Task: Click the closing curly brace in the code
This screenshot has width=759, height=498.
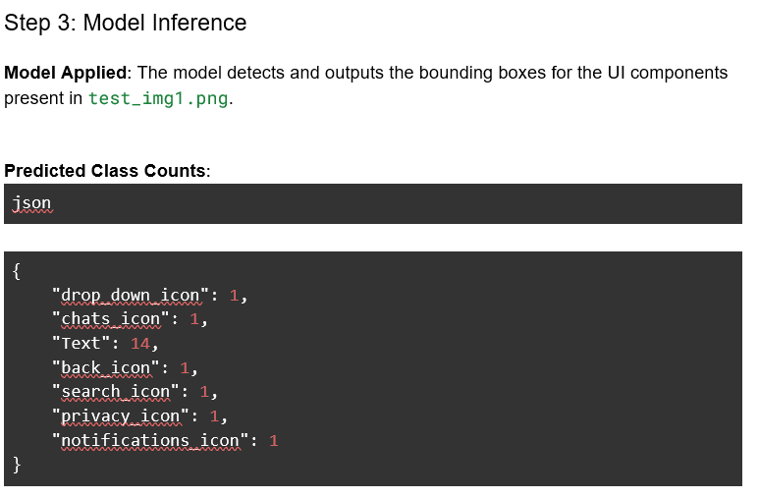Action: pos(17,464)
